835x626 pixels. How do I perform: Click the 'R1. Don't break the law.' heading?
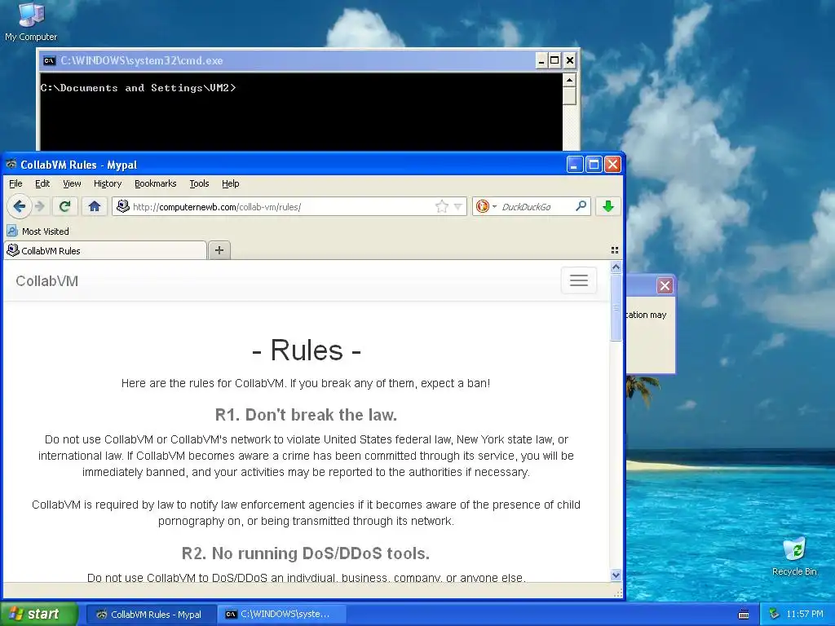(x=307, y=415)
